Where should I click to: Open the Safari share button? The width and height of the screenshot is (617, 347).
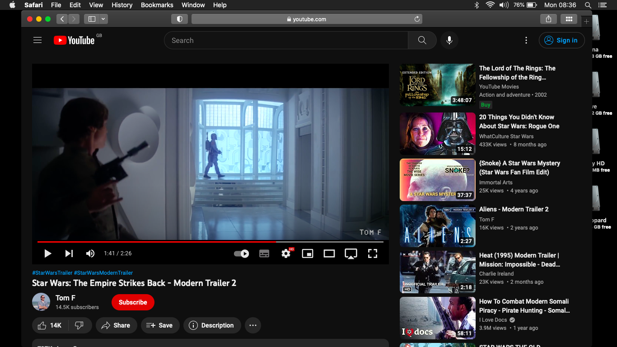(548, 19)
